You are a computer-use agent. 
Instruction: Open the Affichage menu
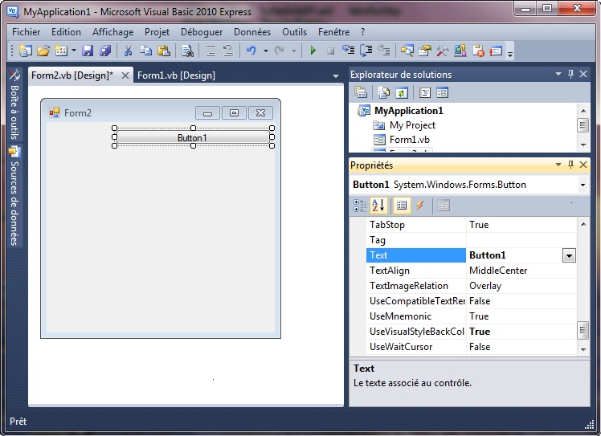112,32
